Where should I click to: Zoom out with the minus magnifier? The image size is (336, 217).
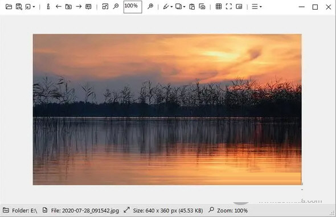[x=116, y=6]
